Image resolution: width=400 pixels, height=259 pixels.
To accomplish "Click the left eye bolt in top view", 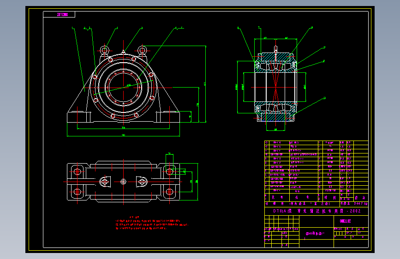I will click(104, 182).
